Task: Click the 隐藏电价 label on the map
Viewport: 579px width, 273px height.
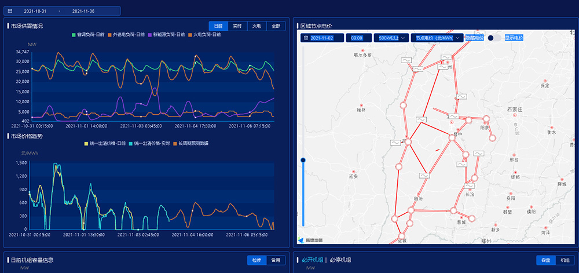Action: [x=475, y=38]
